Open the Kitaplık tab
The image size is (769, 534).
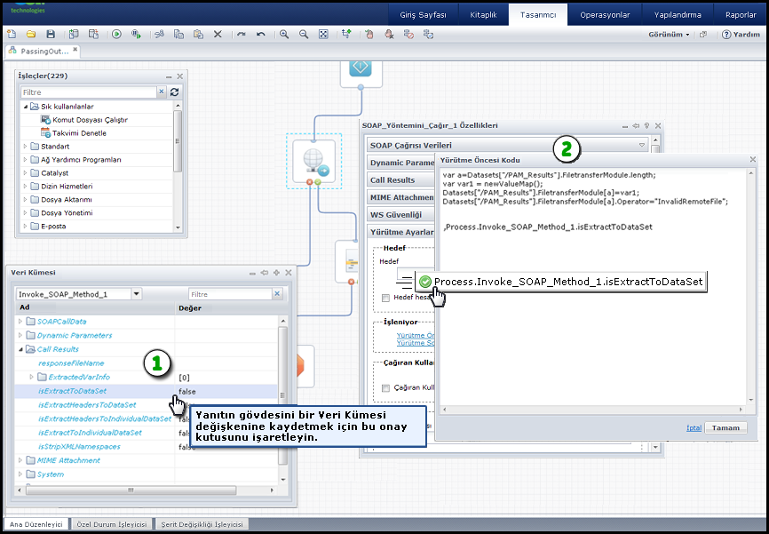click(x=482, y=15)
